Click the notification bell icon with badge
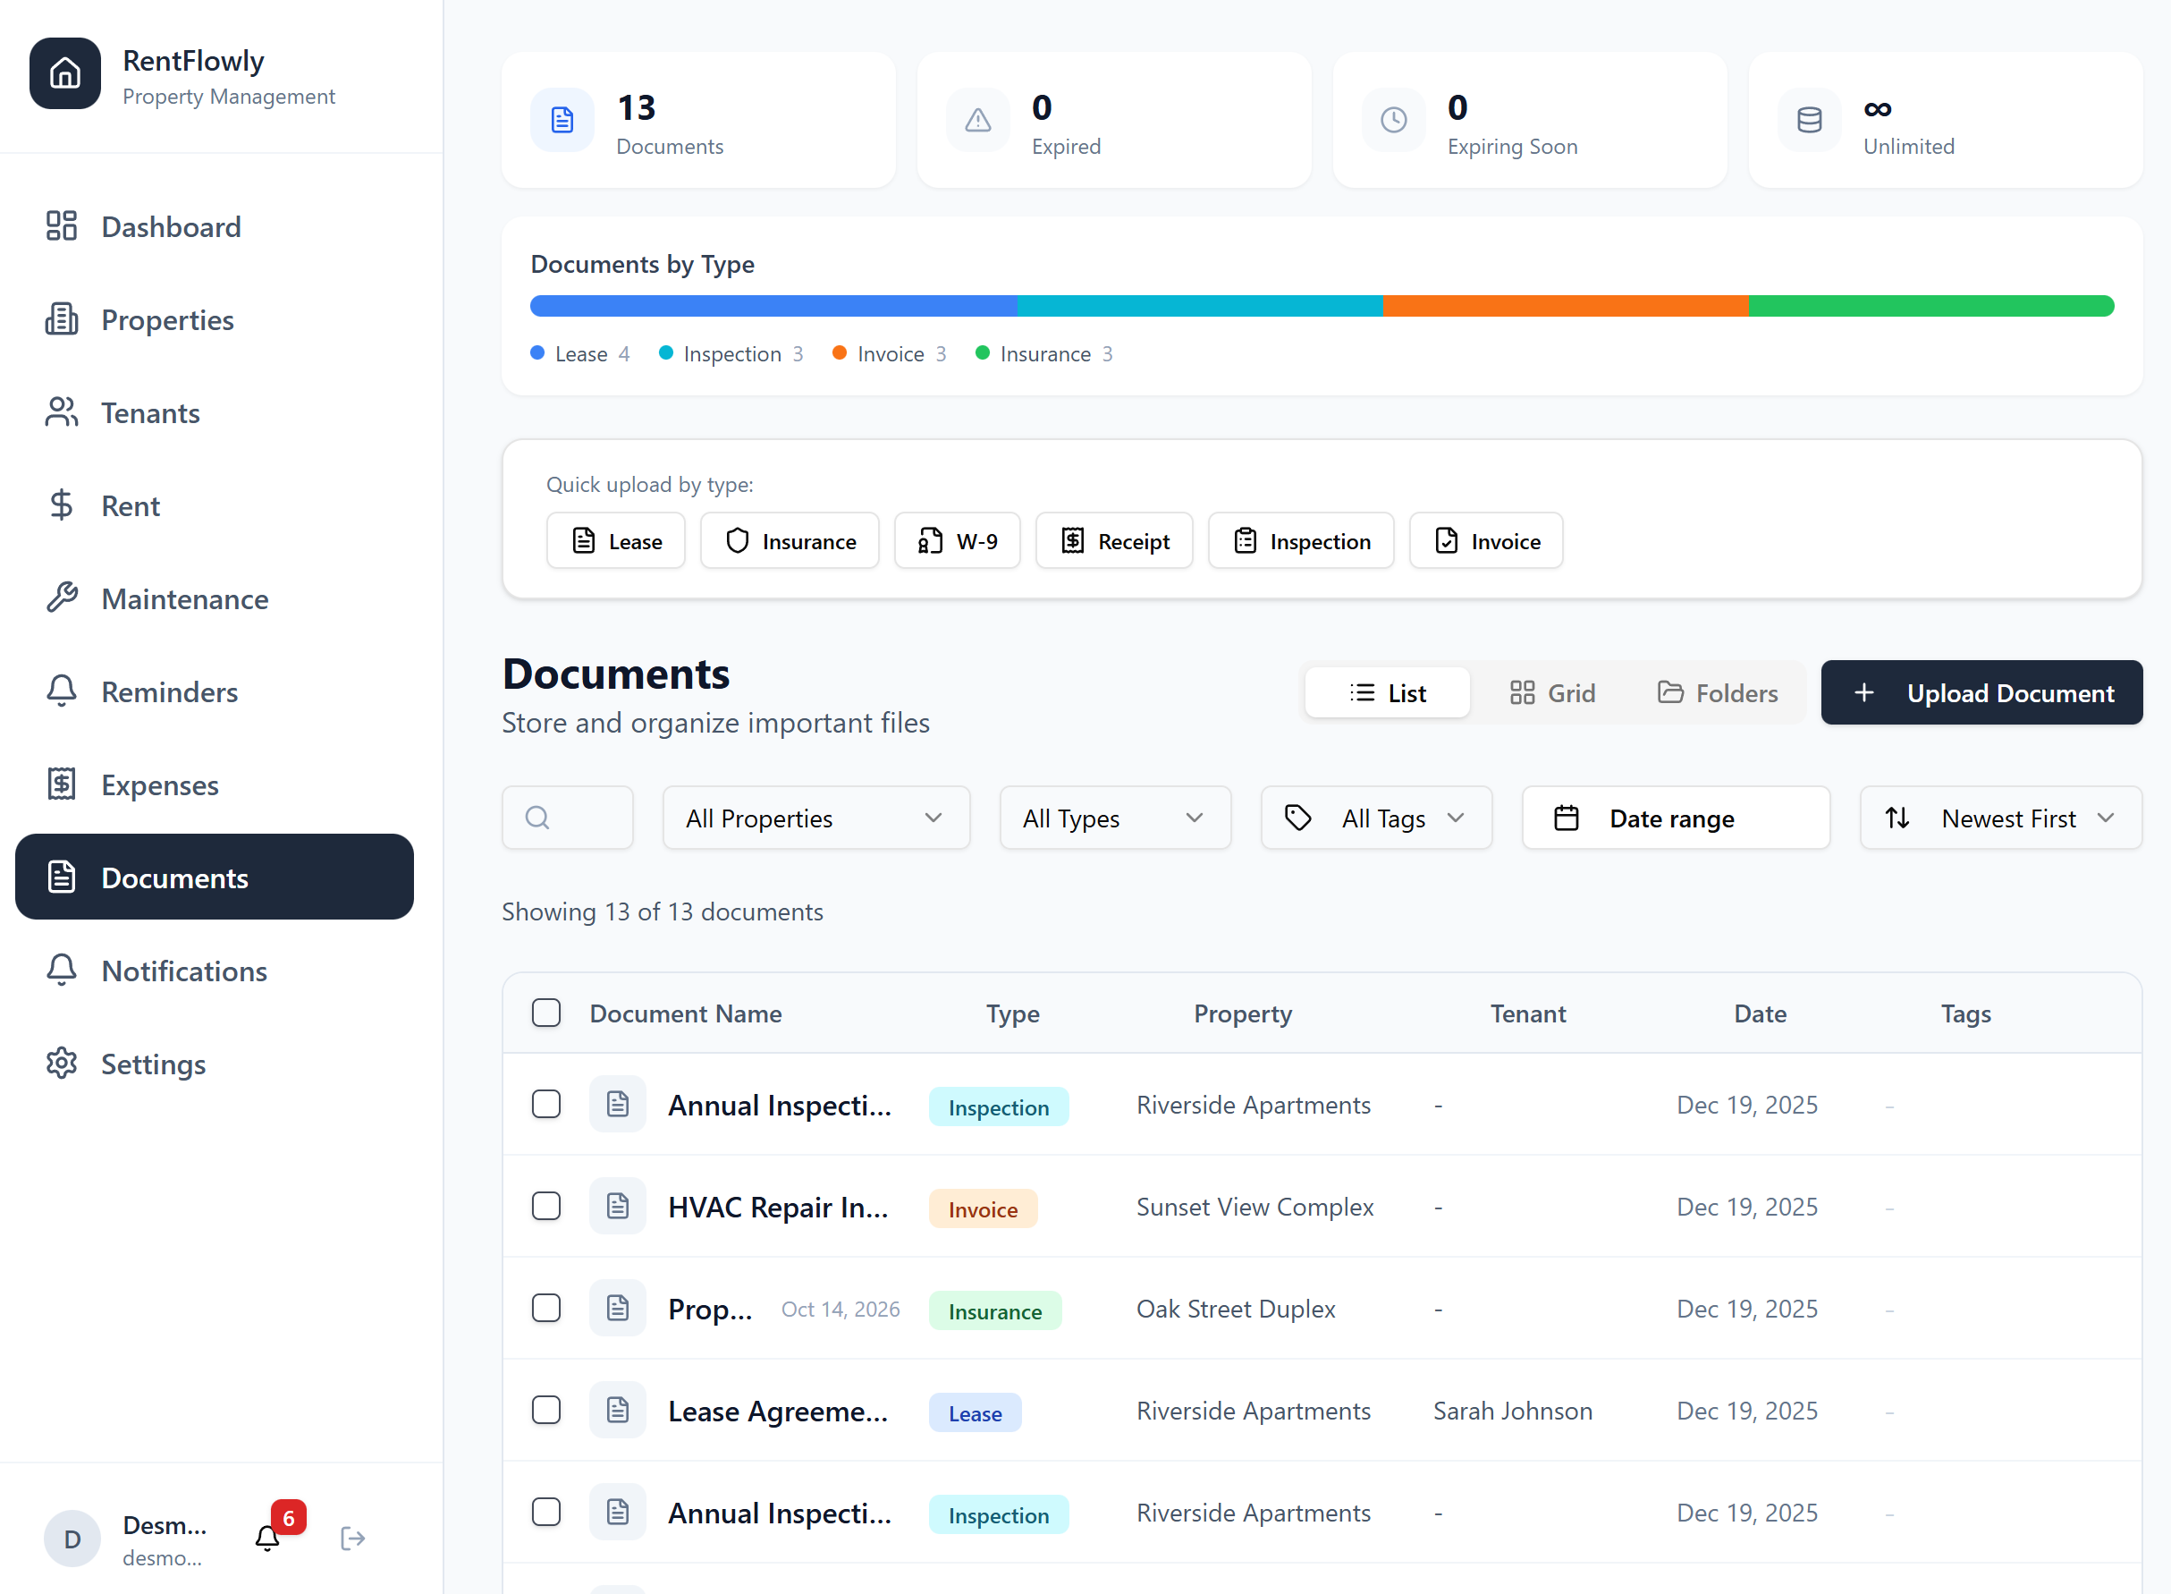 (268, 1537)
